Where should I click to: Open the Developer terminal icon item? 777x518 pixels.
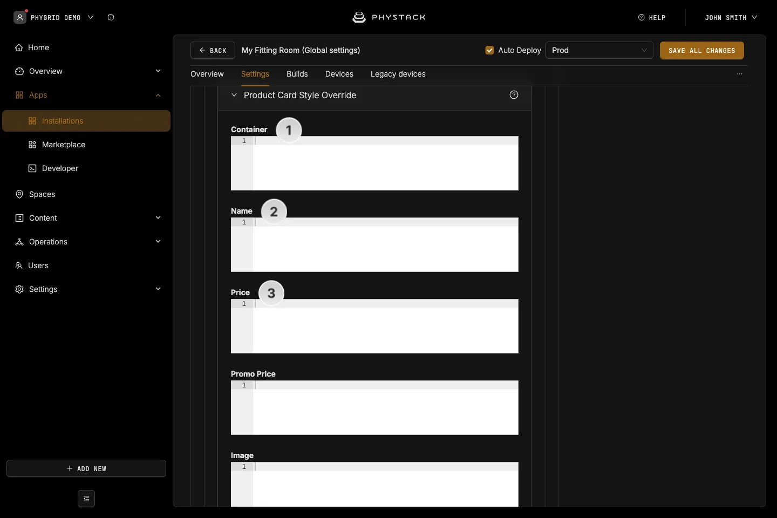[x=32, y=168]
